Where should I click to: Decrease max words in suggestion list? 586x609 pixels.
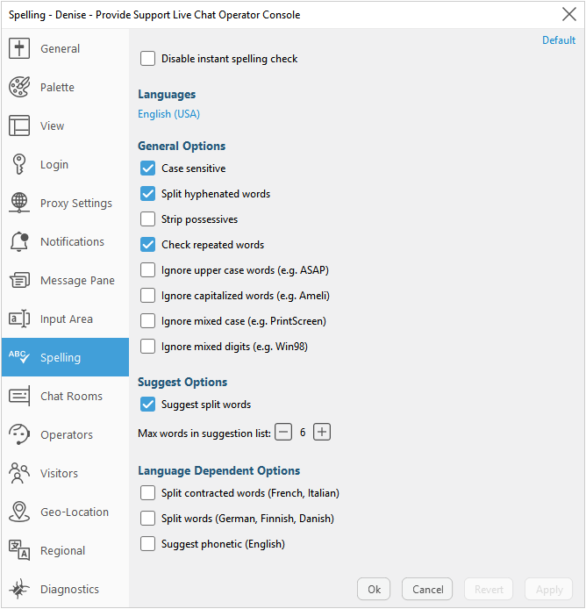point(283,432)
